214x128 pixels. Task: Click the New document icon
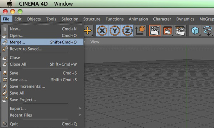5,29
